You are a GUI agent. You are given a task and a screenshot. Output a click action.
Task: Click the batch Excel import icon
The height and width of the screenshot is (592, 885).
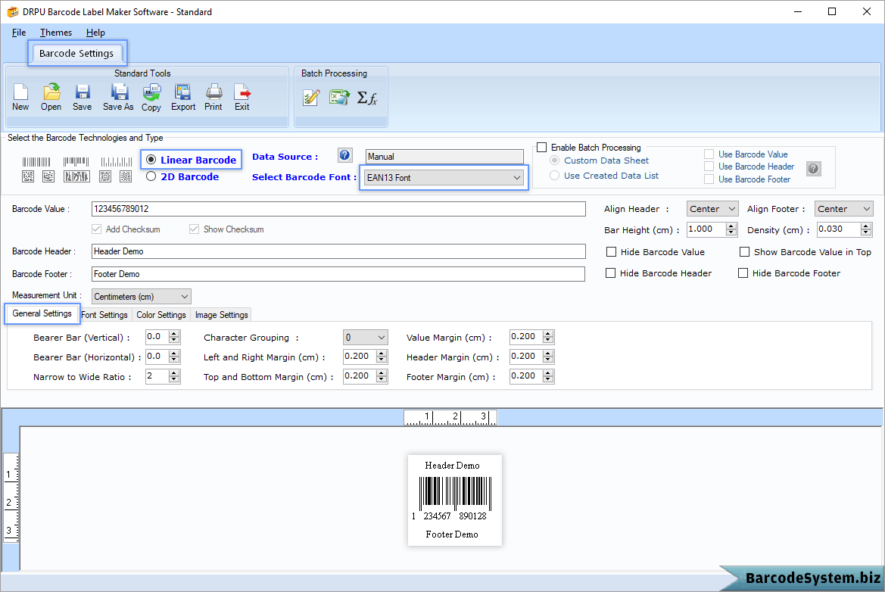pyautogui.click(x=339, y=98)
